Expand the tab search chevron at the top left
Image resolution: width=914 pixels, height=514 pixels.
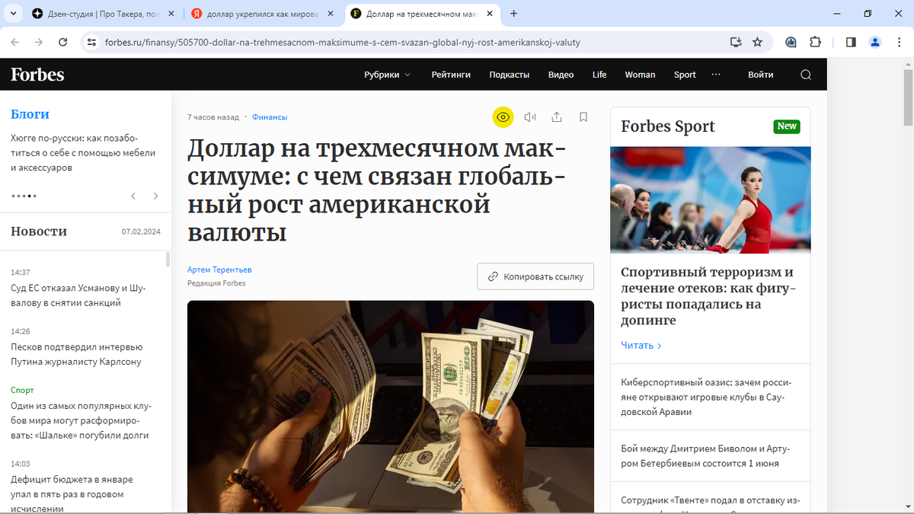tap(13, 14)
